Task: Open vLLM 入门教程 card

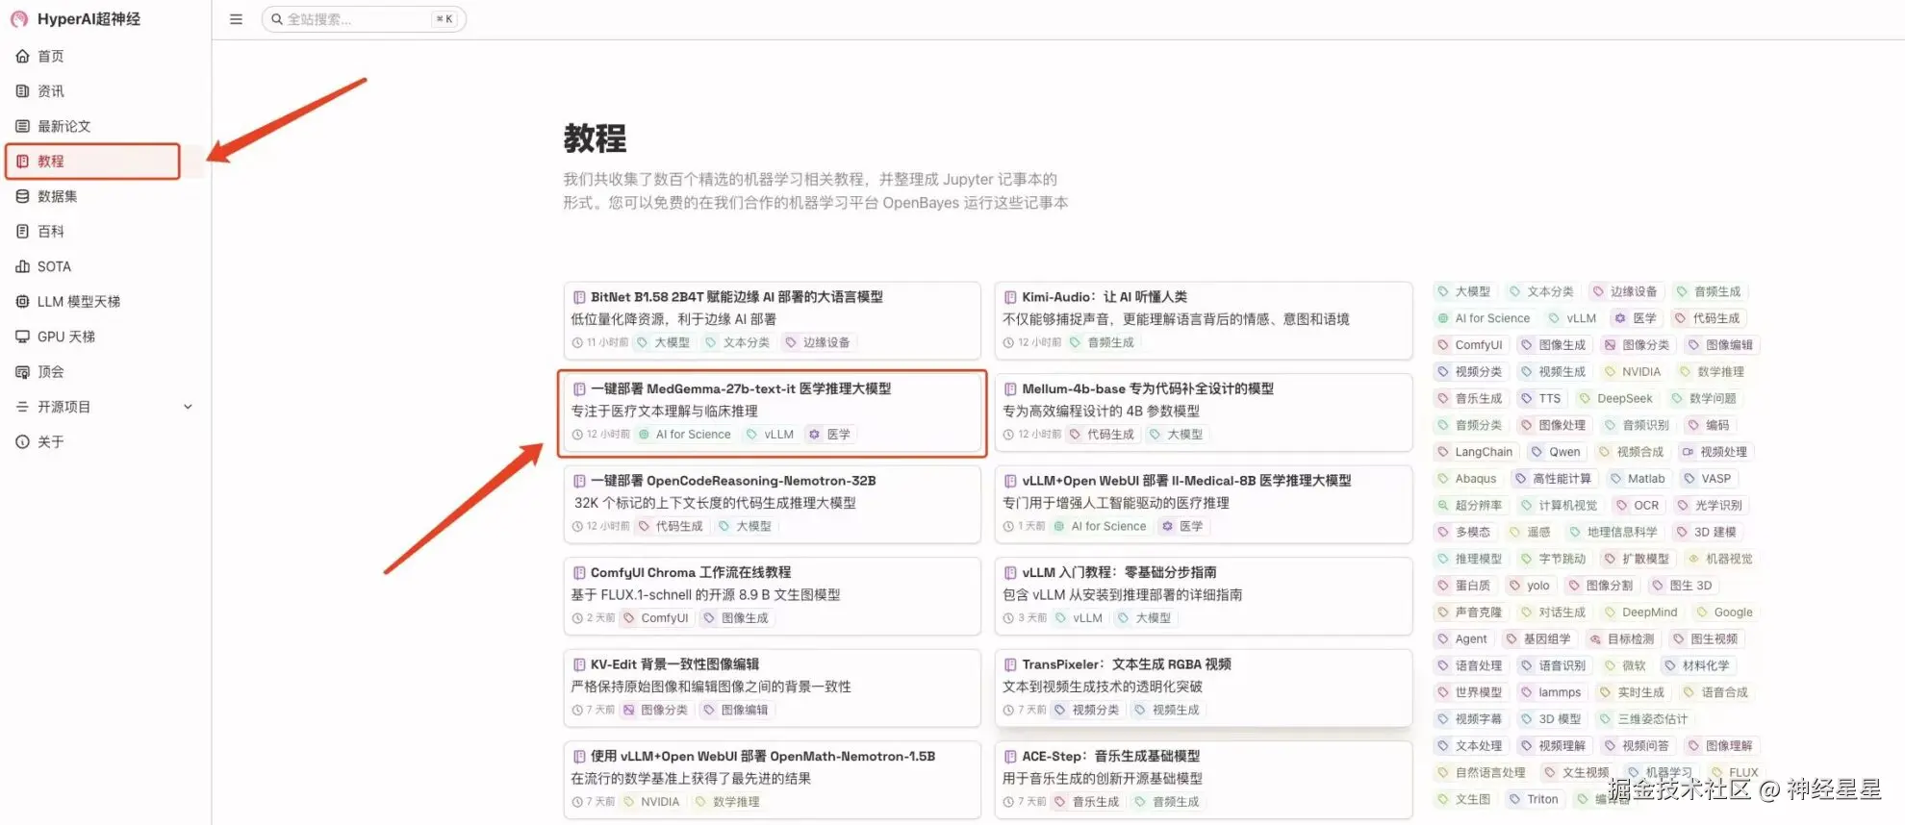Action: coord(1203,596)
